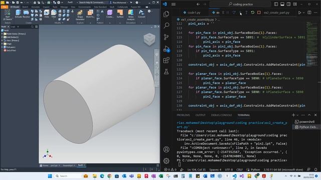Viewport: 321px width, 180px height.
Task: Select the Extrude tool in Inventor
Action: point(18,13)
